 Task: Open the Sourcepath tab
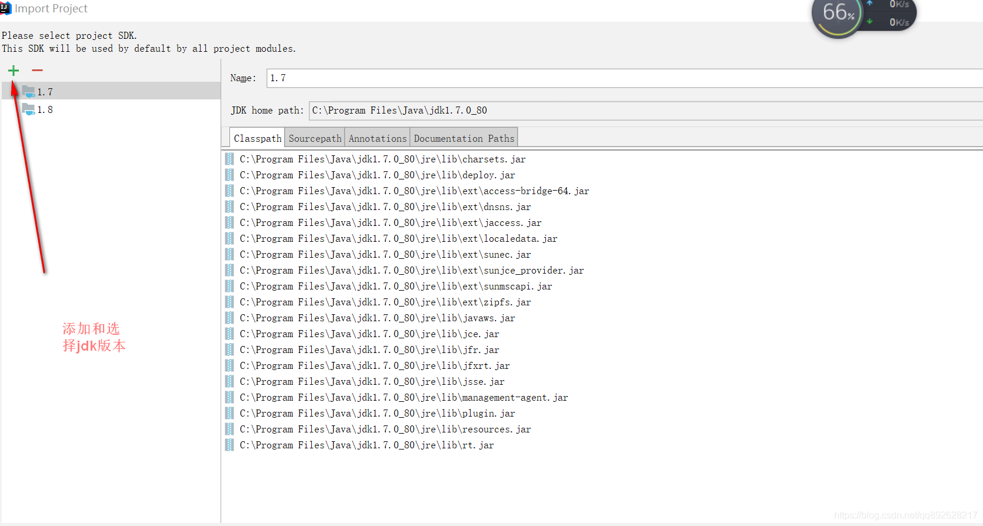tap(315, 138)
